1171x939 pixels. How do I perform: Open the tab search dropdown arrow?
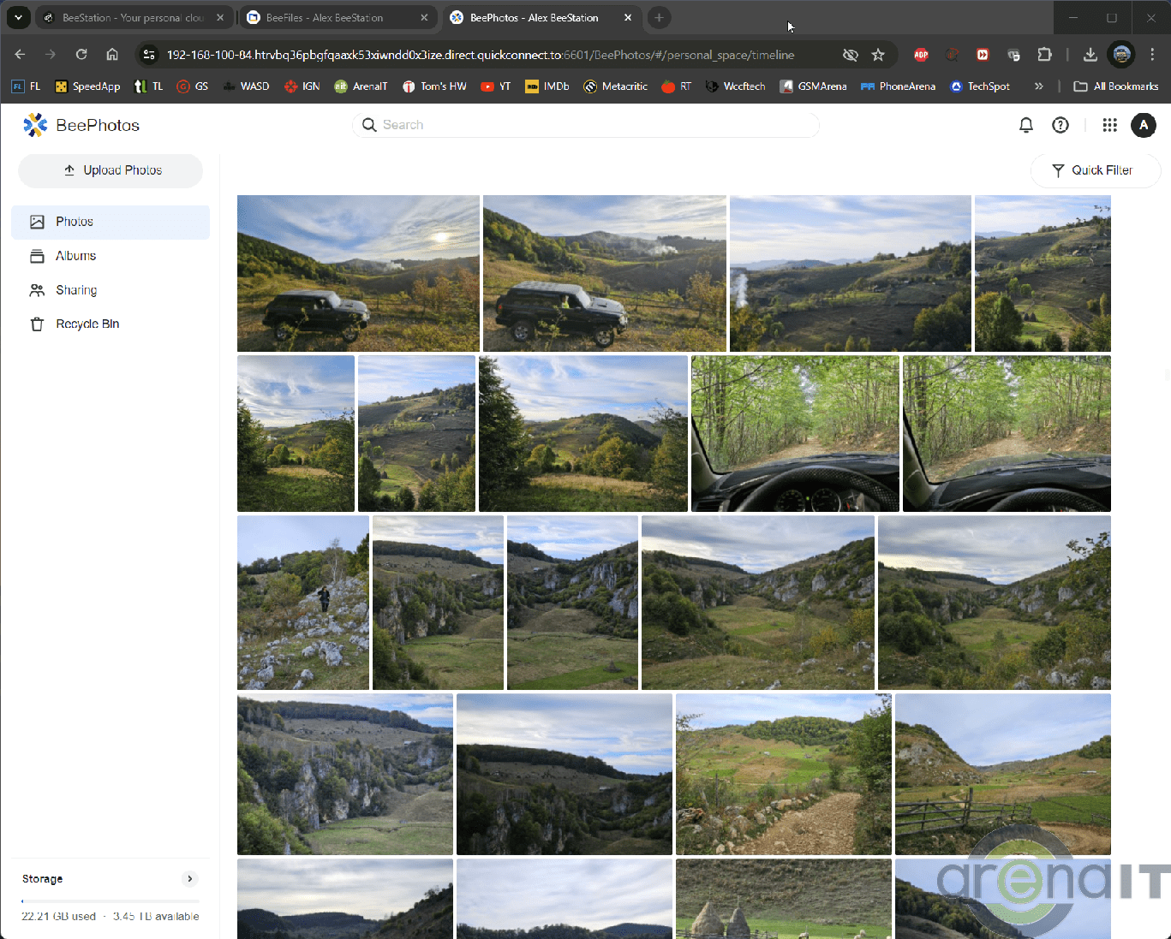(x=18, y=17)
